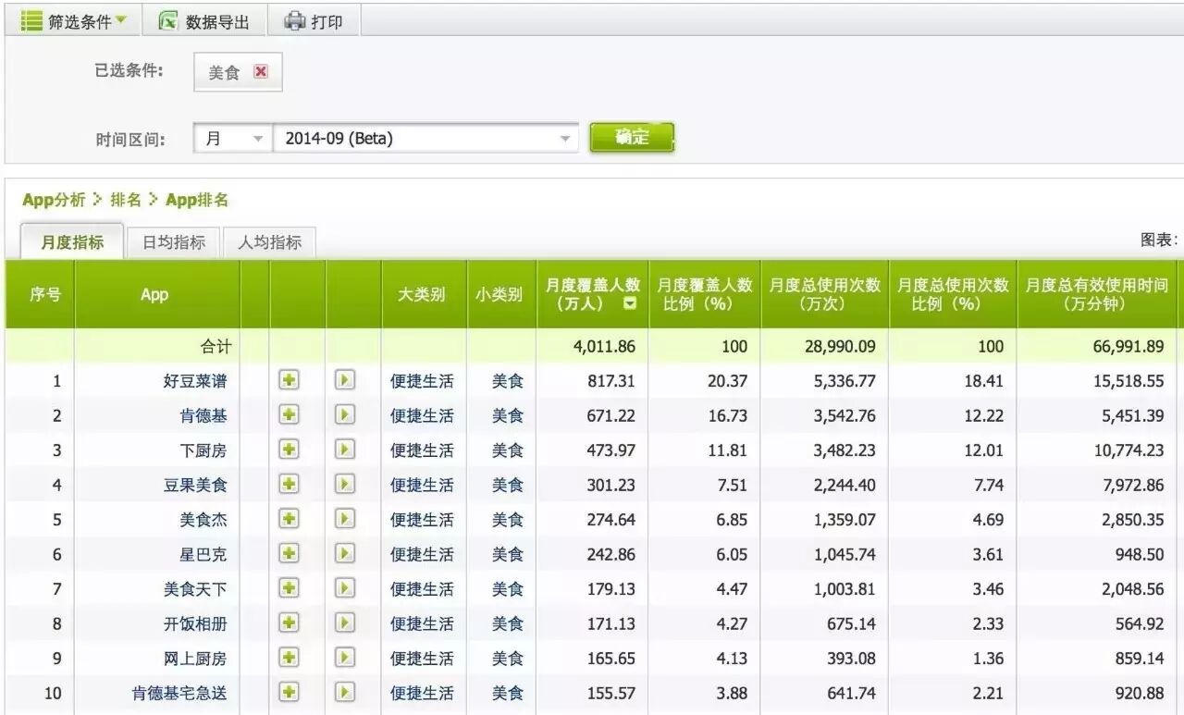This screenshot has height=715, width=1184.
Task: Click the plus icon for 网上厨房
Action: (x=289, y=658)
